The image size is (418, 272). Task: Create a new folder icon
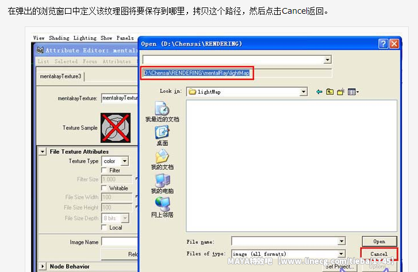pos(341,92)
